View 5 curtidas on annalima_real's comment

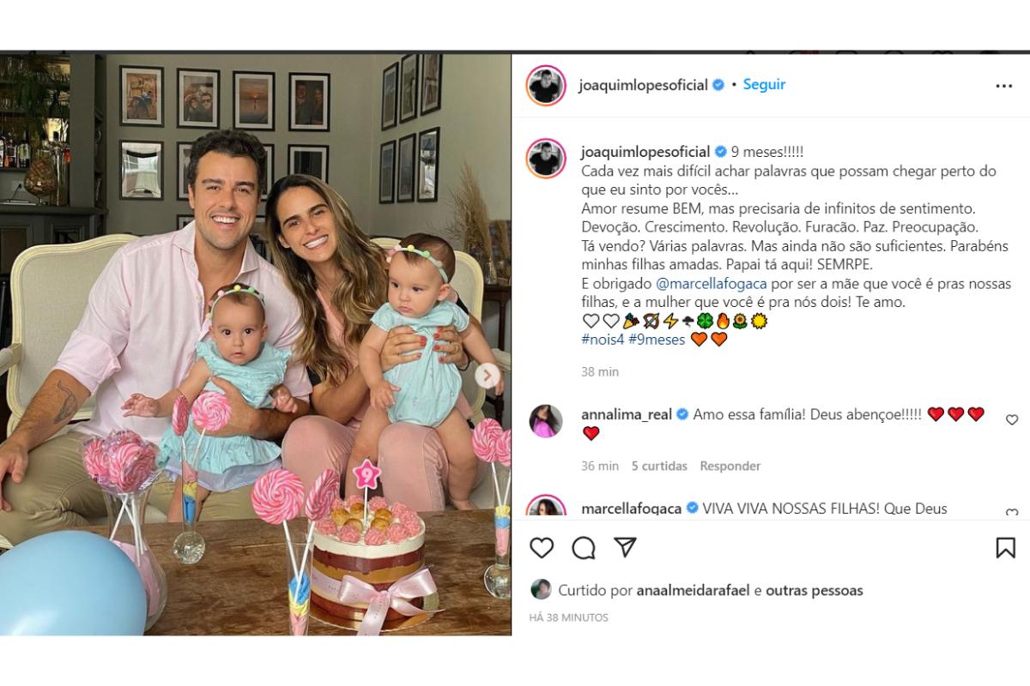pyautogui.click(x=659, y=466)
